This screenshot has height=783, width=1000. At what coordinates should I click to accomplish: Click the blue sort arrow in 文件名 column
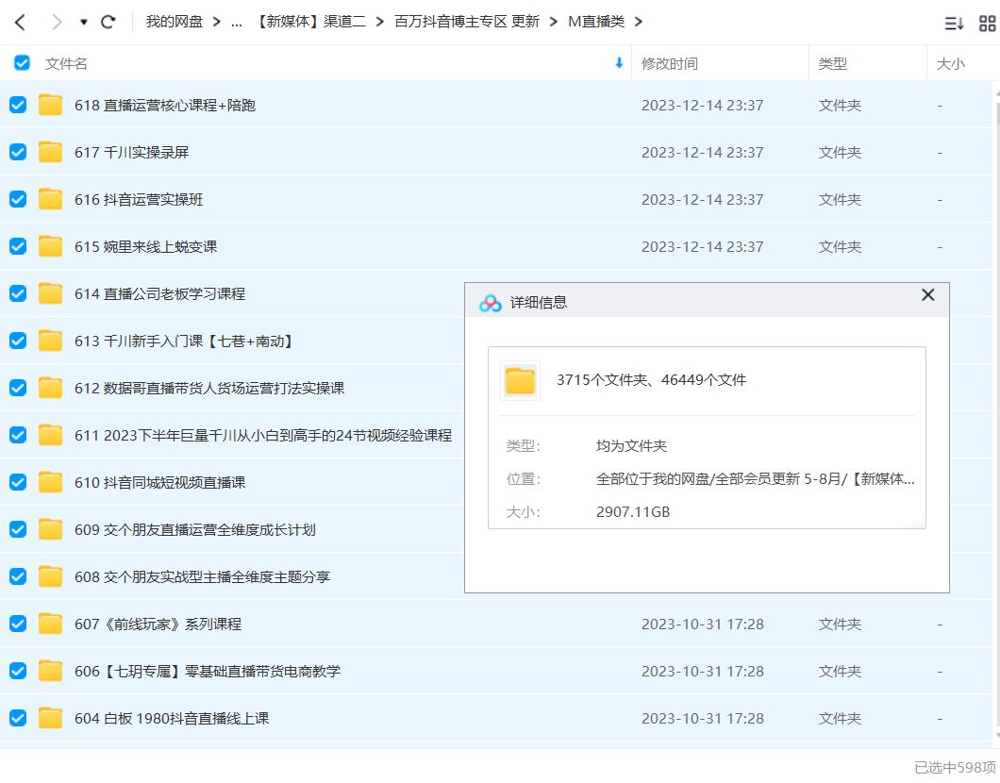coord(619,63)
